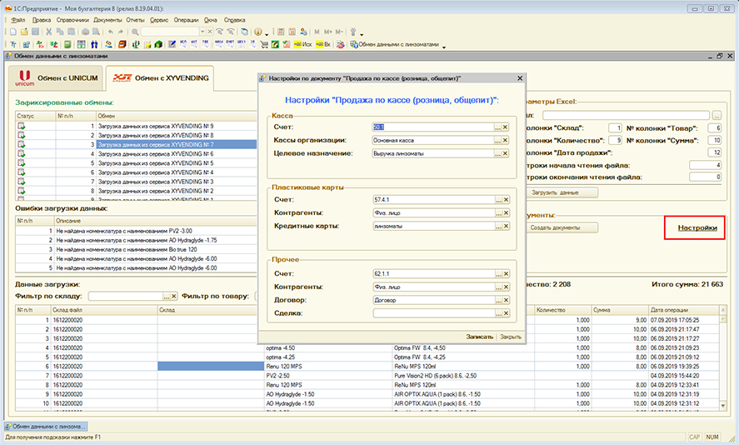Click the Cut scissors icon in the toolbar
739x445 pixels.
click(x=50, y=32)
